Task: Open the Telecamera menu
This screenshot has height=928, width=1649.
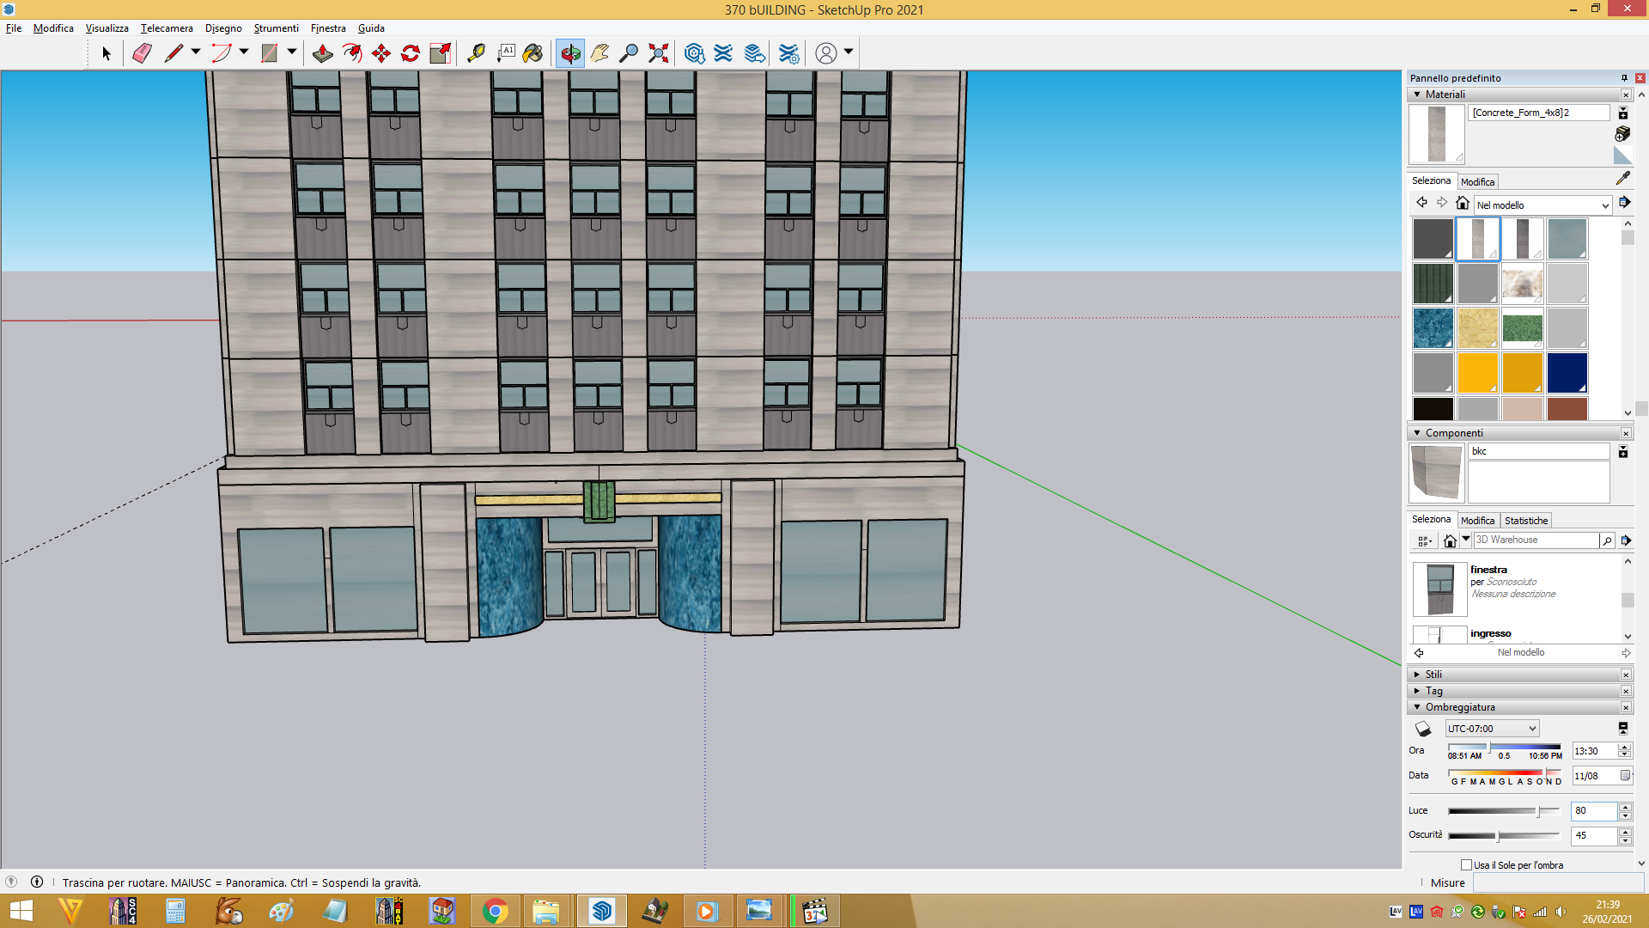Action: tap(167, 28)
